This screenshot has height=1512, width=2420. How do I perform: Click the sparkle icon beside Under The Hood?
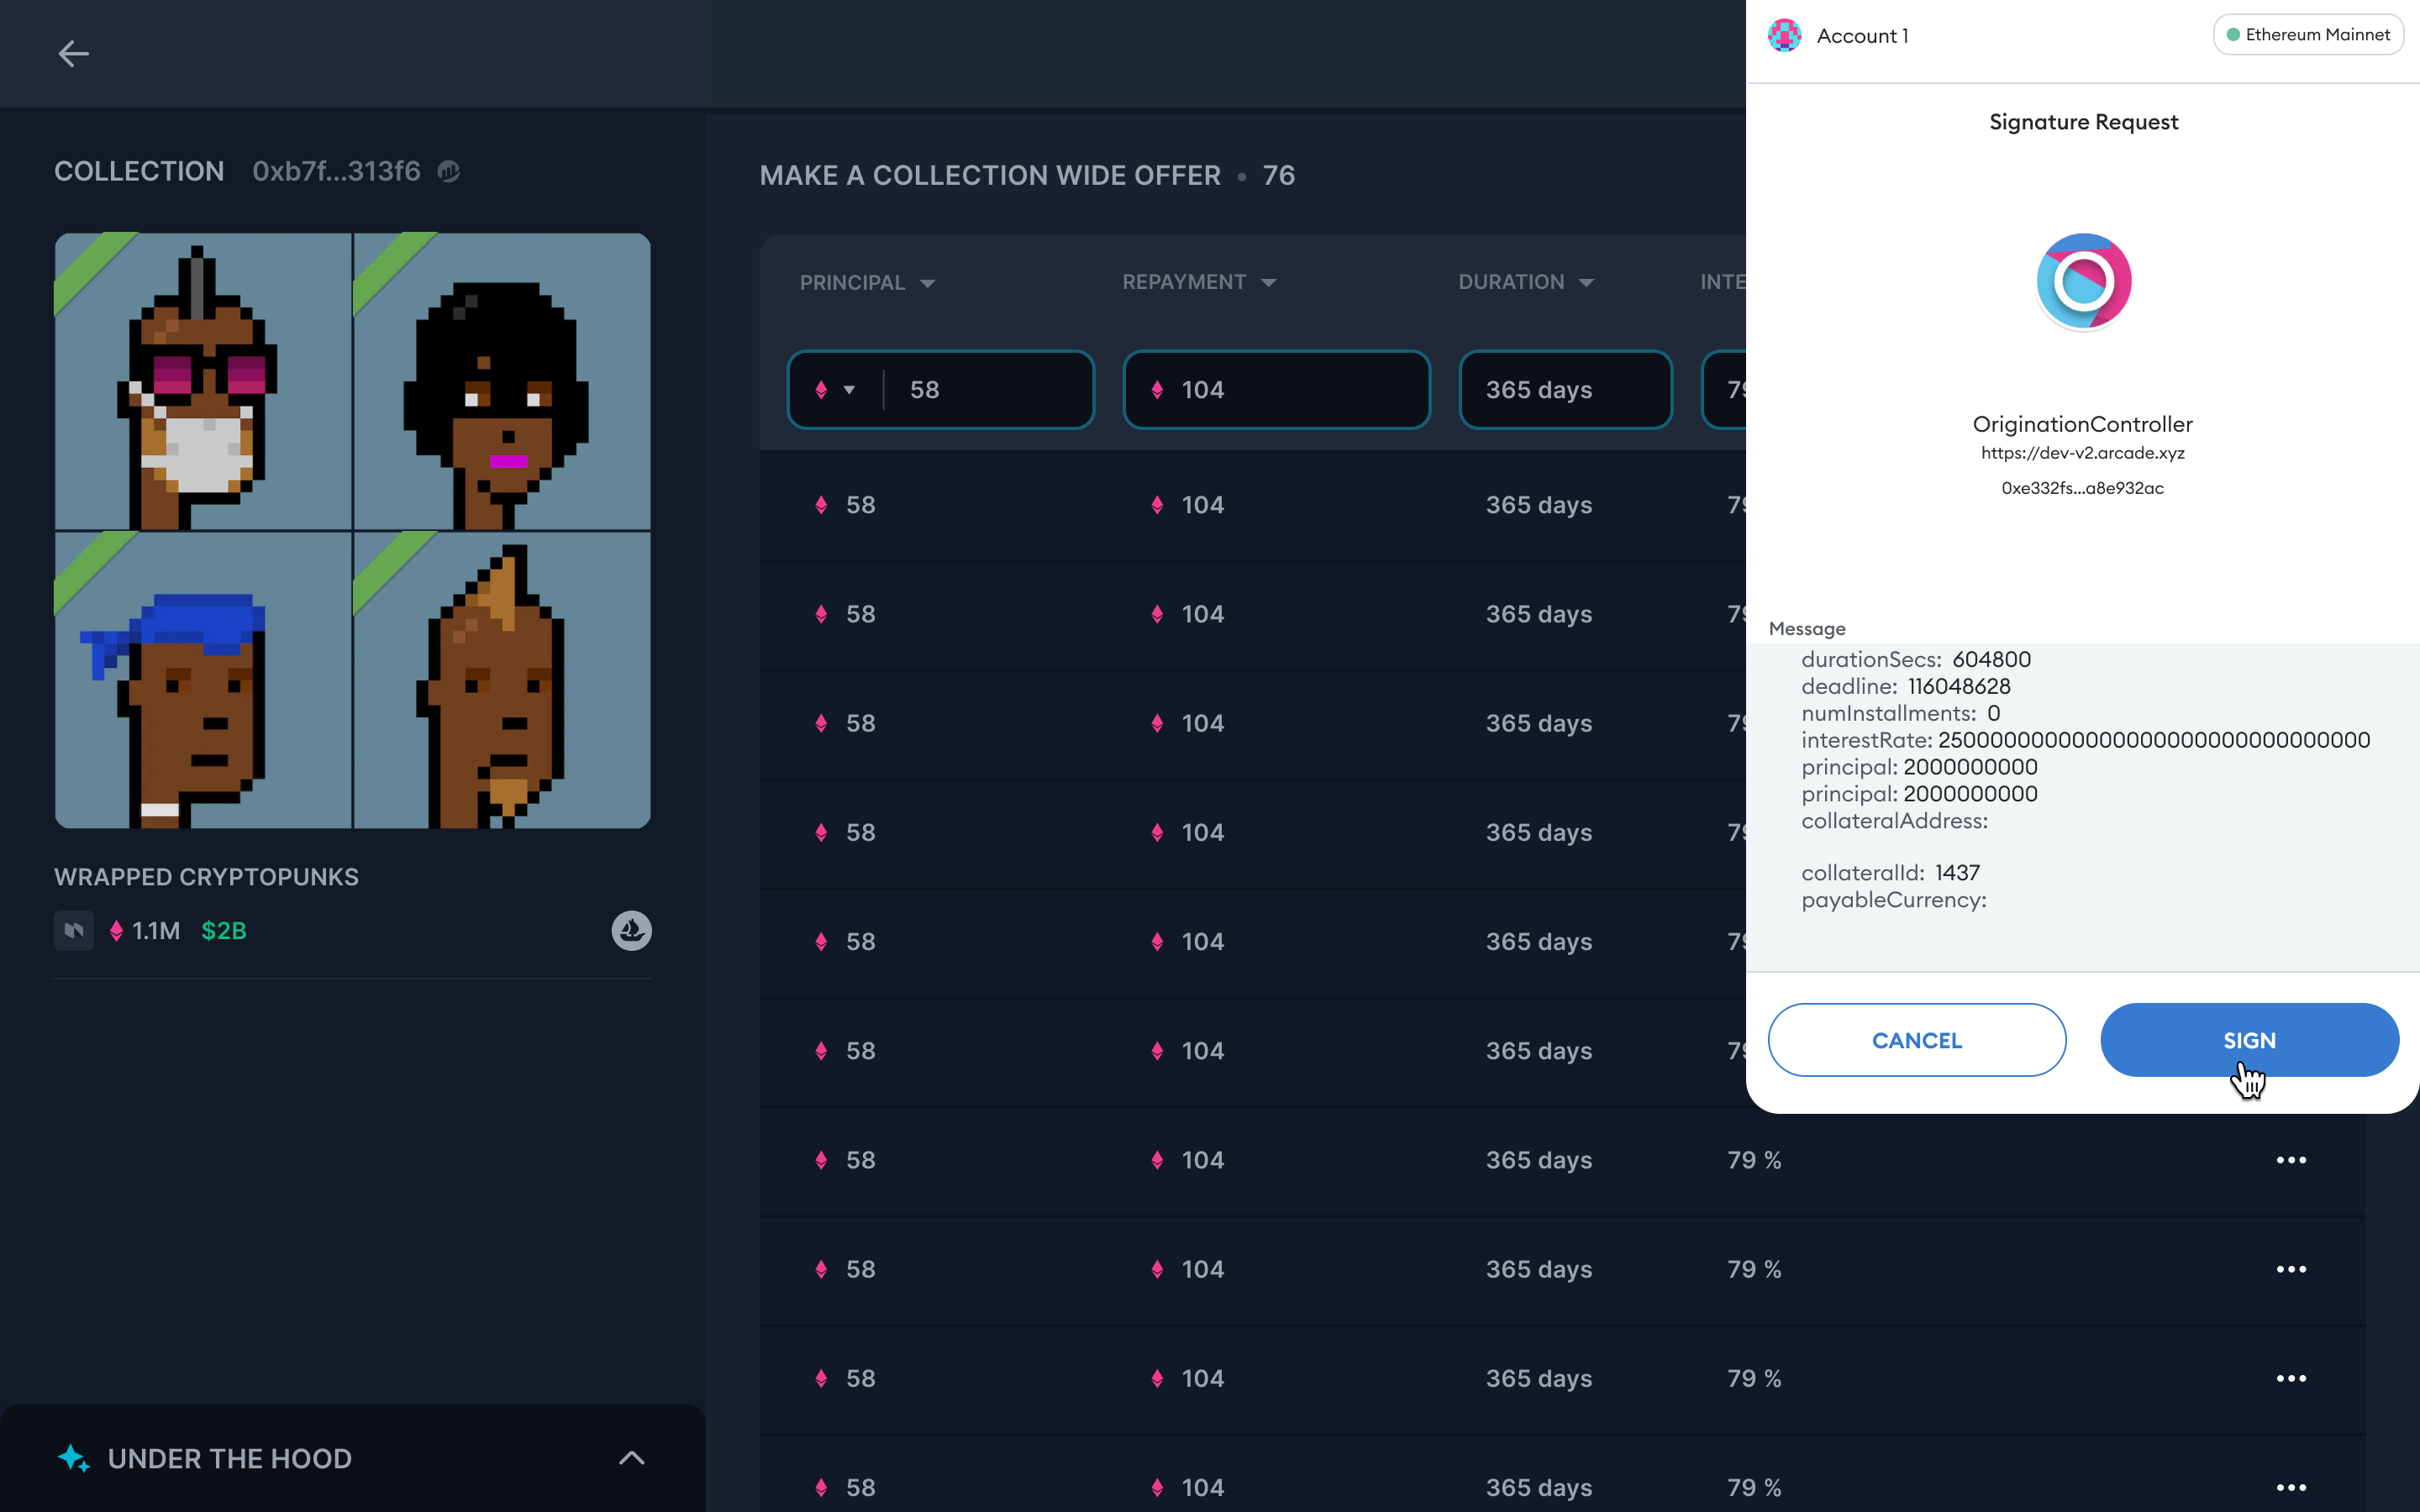[x=74, y=1458]
